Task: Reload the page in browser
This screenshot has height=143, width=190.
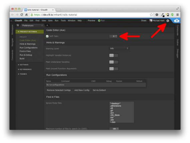Action: (22, 15)
